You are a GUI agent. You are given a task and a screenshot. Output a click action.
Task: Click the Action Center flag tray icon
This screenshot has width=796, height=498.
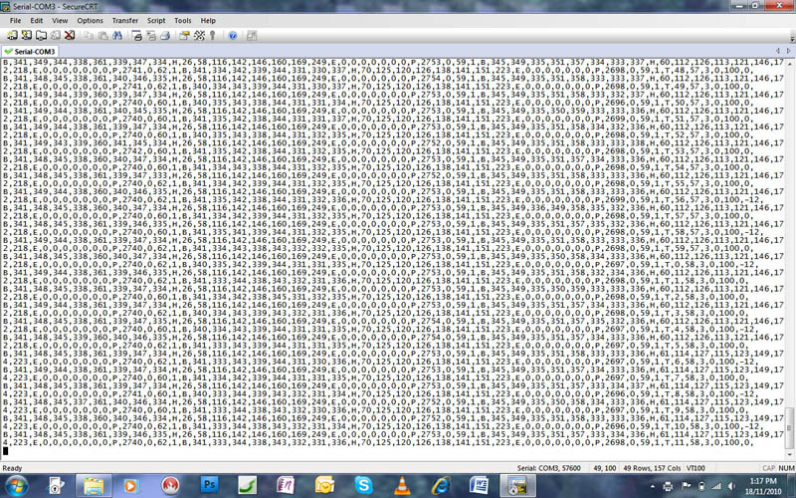[x=686, y=486]
